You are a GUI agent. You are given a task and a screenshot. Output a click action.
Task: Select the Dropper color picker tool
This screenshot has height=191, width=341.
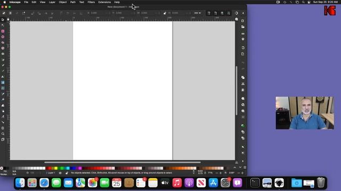click(3, 94)
